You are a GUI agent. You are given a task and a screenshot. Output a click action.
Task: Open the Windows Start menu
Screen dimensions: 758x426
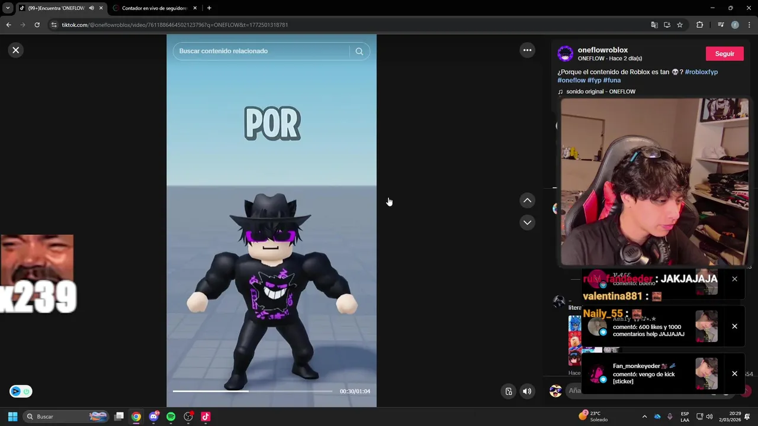[12, 417]
